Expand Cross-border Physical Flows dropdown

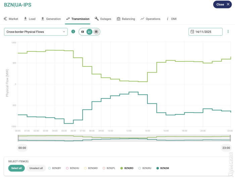tap(36, 32)
